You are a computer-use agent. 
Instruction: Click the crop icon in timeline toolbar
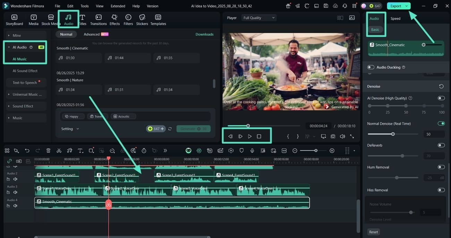91,151
